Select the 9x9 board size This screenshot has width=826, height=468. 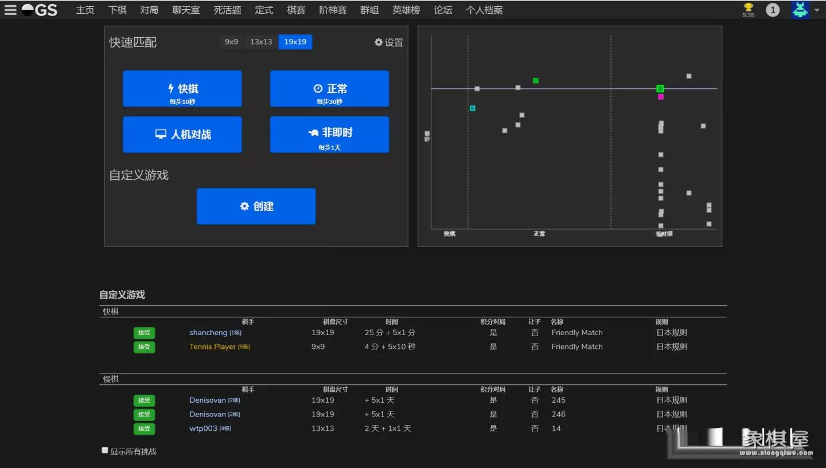[x=231, y=42]
